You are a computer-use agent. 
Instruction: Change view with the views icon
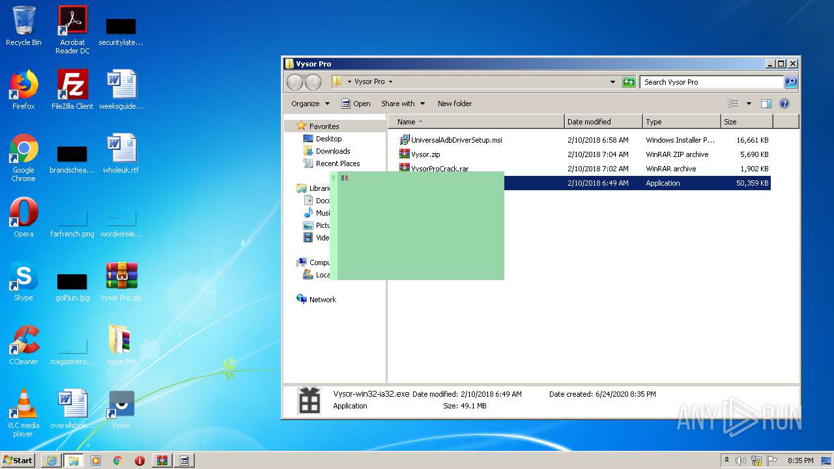click(733, 104)
